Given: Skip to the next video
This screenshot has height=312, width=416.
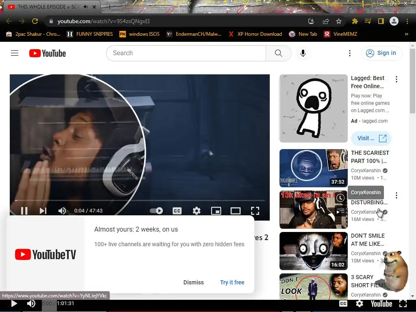Looking at the screenshot, I should tap(43, 211).
